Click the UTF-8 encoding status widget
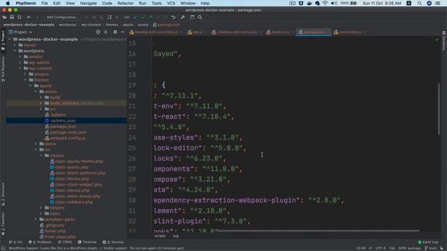 [380, 248]
